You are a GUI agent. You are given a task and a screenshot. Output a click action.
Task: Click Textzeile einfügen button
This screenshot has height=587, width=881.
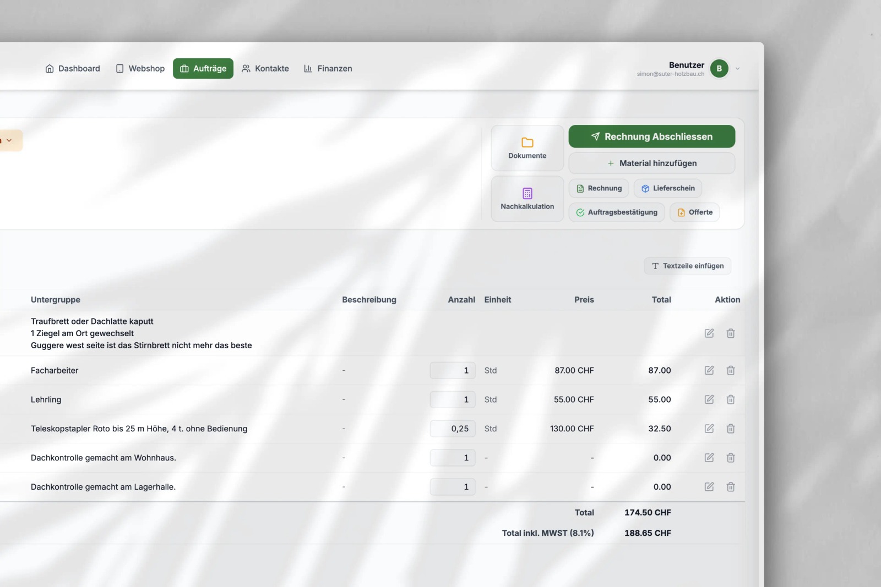pyautogui.click(x=688, y=266)
